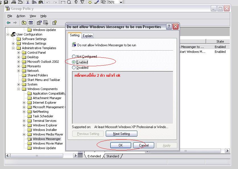Image resolution: width=238 pixels, height=169 pixels.
Task: Click the Attachment Manager folder icon
Action: (29, 98)
